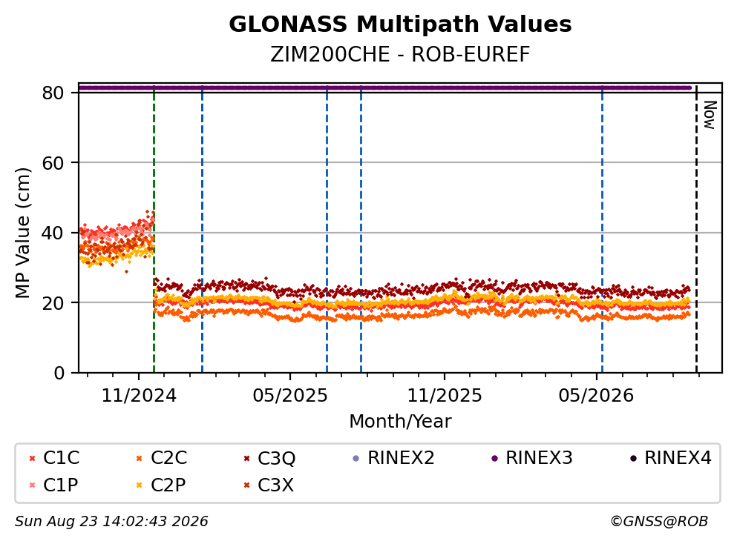
Task: Click the RINEX2 legend dot
Action: (356, 458)
